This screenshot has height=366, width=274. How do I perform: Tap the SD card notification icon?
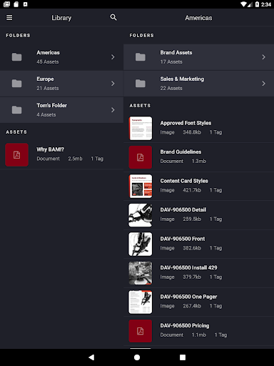(16, 4)
